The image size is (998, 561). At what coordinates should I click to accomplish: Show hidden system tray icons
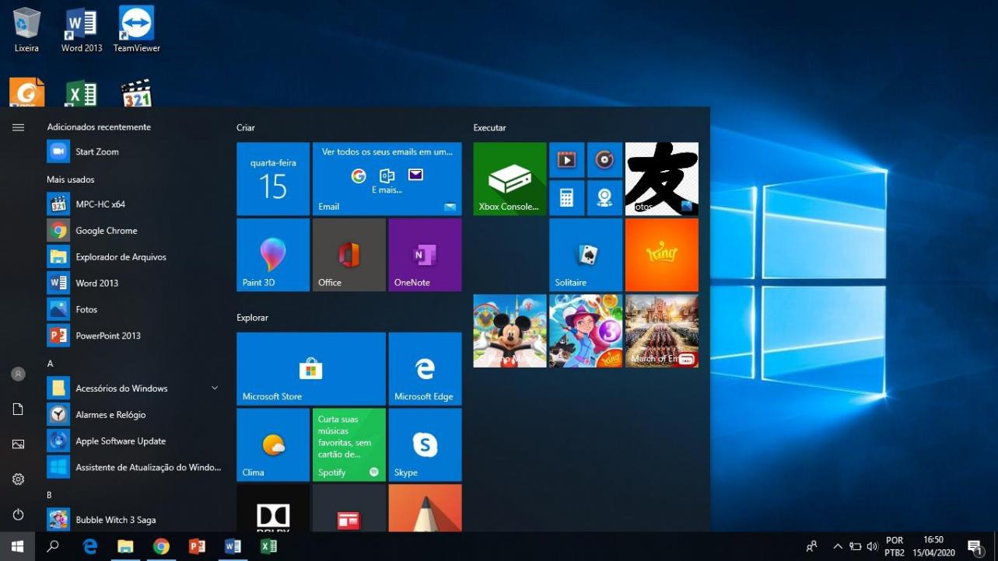point(838,546)
